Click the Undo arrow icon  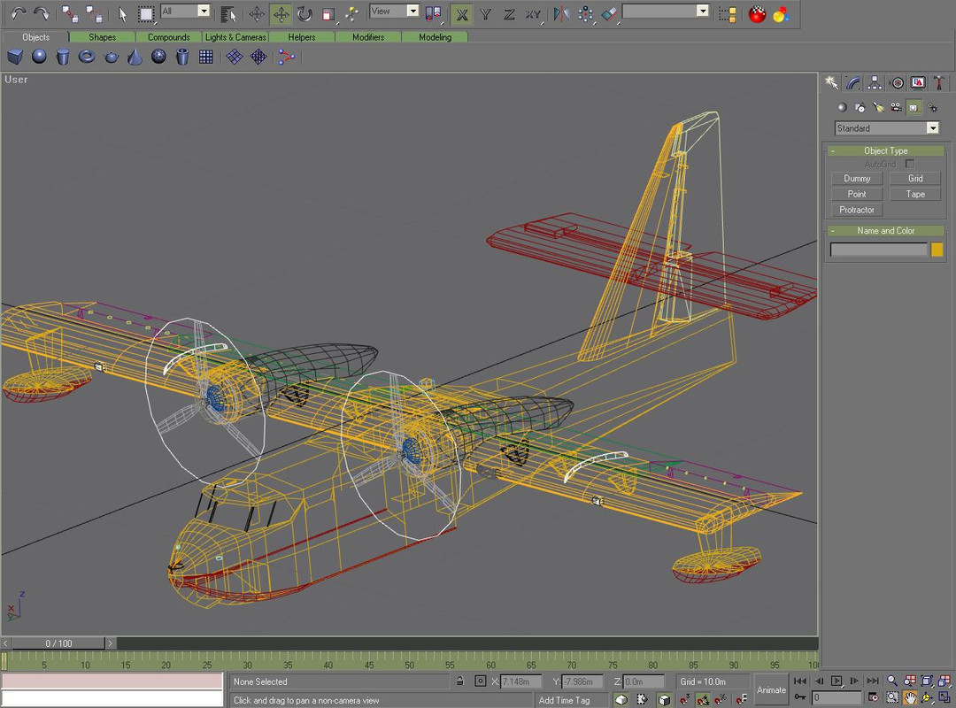19,13
